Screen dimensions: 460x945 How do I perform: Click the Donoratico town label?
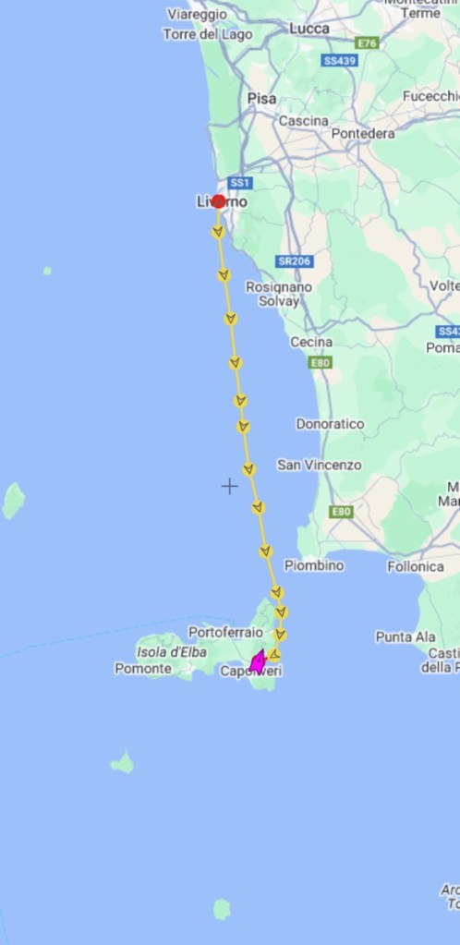(x=330, y=424)
